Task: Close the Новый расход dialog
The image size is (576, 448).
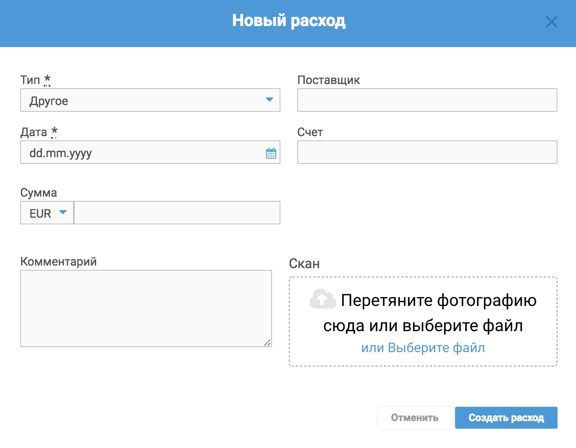Action: click(x=551, y=22)
